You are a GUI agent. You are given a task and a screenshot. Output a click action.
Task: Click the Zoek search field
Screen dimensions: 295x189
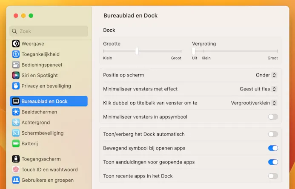tap(49, 31)
